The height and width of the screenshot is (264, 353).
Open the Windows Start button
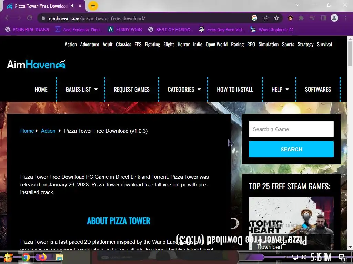8,257
